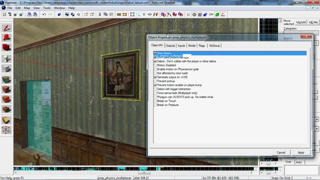320x180 pixels.
Task: Enable the 'Prevent pickup' flag
Action: pyautogui.click(x=155, y=81)
